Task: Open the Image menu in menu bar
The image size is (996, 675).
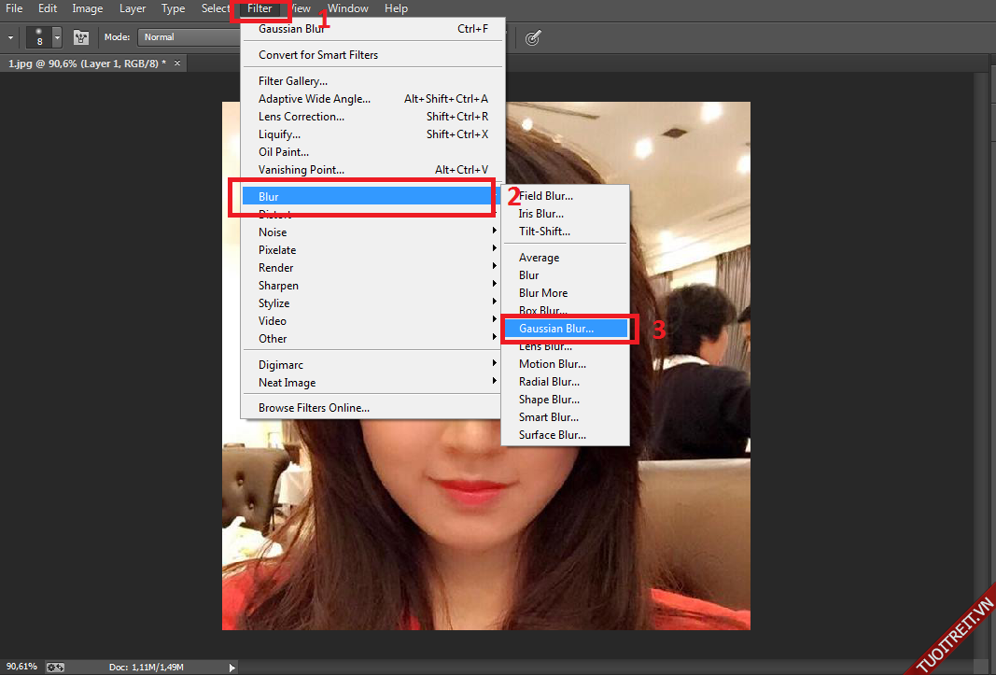Action: (88, 8)
